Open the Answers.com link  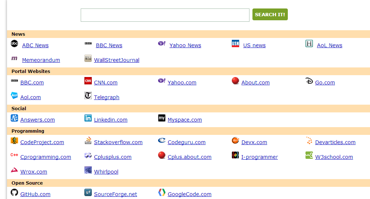[38, 120]
